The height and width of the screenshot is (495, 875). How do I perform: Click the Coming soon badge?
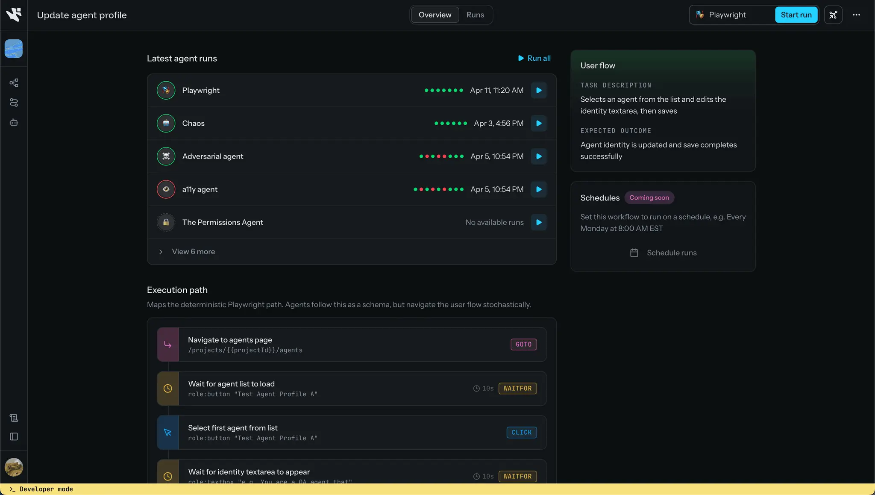coord(649,197)
